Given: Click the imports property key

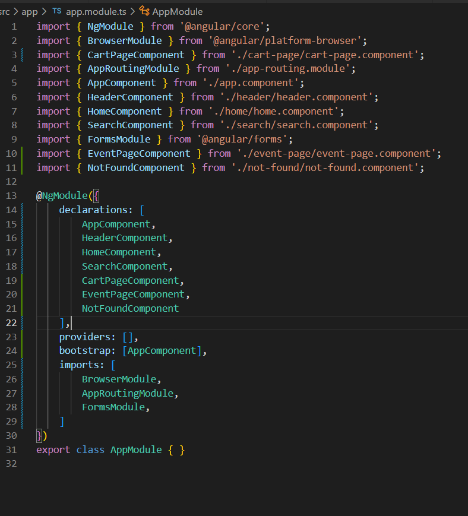Looking at the screenshot, I should (x=79, y=365).
